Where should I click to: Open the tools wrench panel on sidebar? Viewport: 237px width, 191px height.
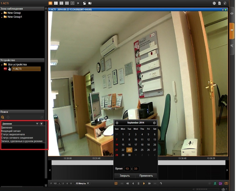click(232, 46)
